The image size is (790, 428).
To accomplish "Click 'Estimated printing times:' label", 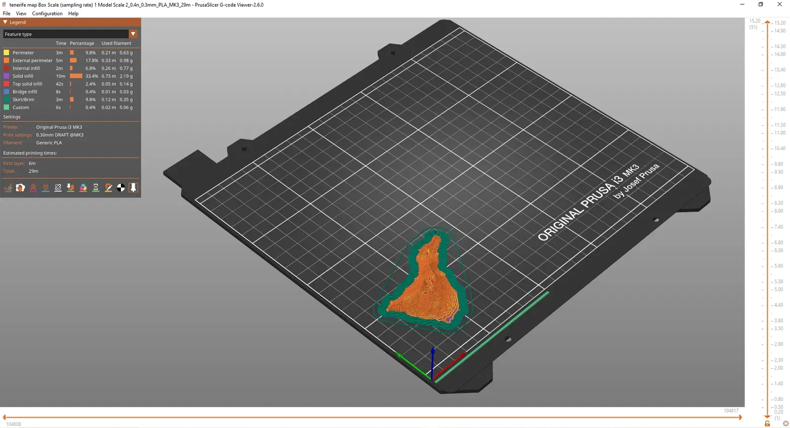I will coord(30,153).
